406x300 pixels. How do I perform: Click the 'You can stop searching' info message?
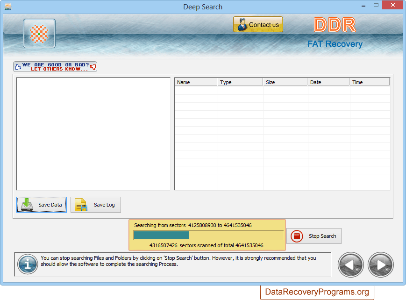coord(178,261)
